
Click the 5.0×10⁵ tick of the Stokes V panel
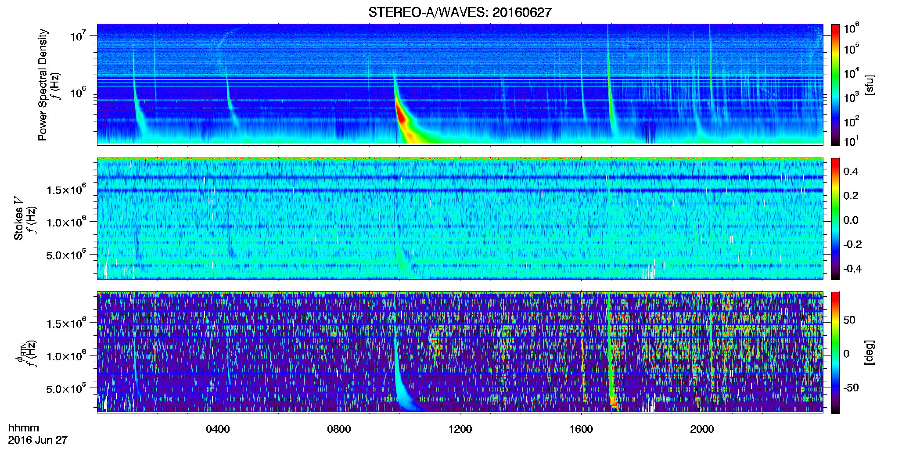coord(66,255)
